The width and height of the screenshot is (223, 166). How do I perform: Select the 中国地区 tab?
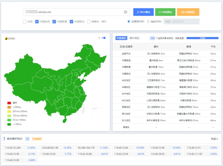tap(121, 38)
